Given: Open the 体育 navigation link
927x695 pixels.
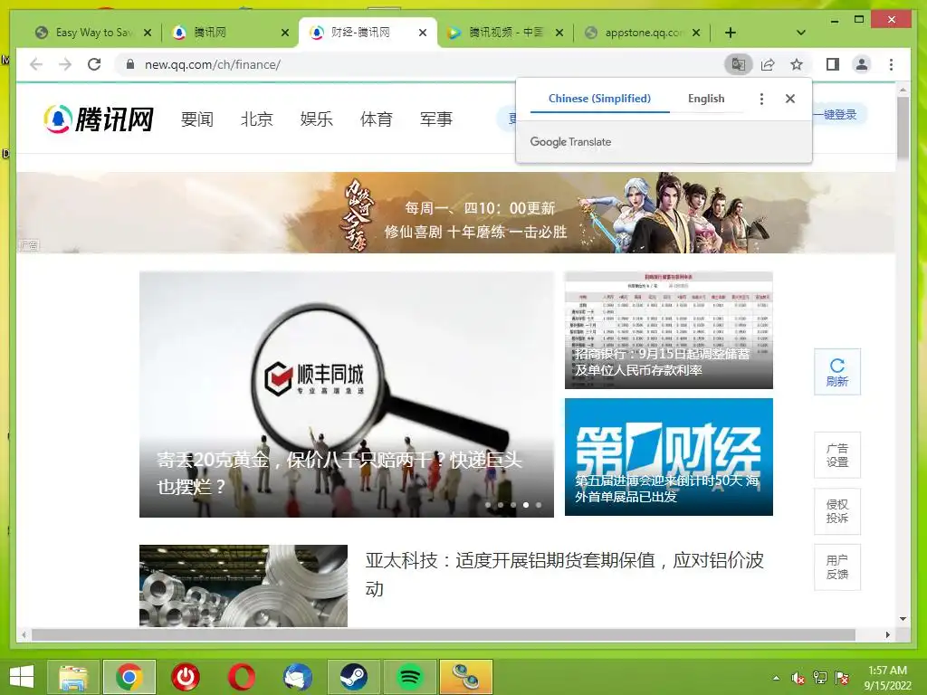Looking at the screenshot, I should (x=376, y=119).
